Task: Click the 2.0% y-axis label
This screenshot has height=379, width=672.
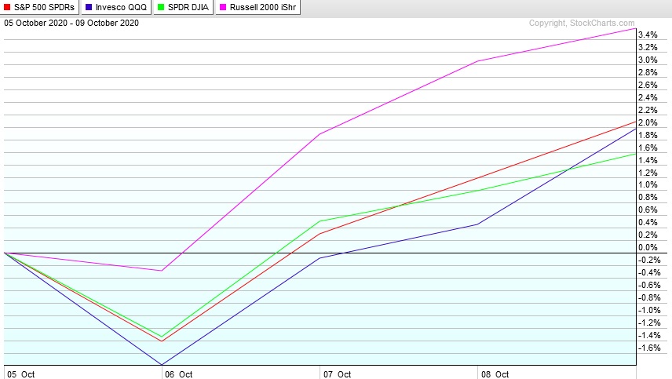Action: pyautogui.click(x=648, y=122)
